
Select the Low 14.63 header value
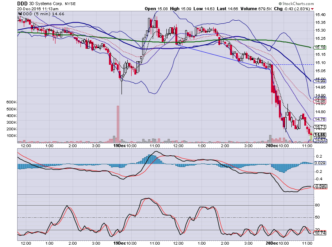coord(204,9)
